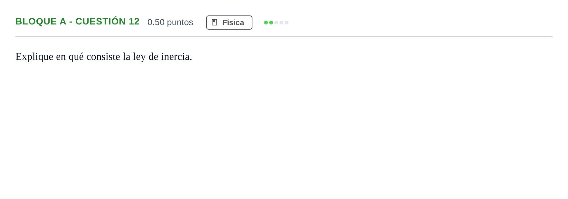Open the BLOQUE A - CUESTIÓN 12 heading
The height and width of the screenshot is (199, 568).
[77, 22]
